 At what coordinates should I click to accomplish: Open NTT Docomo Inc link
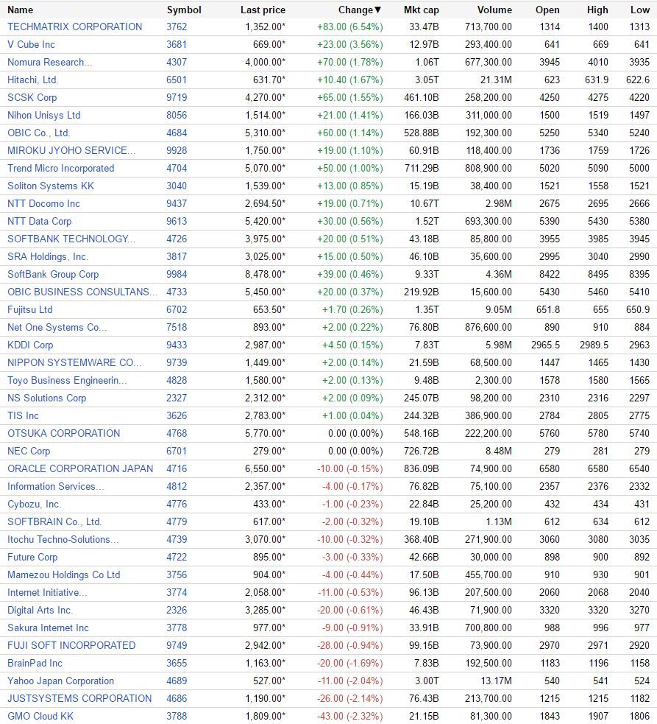(43, 203)
